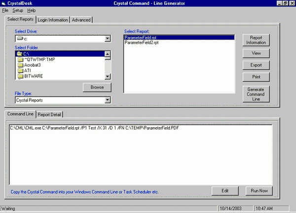Click the 10:47 AM time in status bar
This screenshot has height=213, width=296.
(x=264, y=209)
